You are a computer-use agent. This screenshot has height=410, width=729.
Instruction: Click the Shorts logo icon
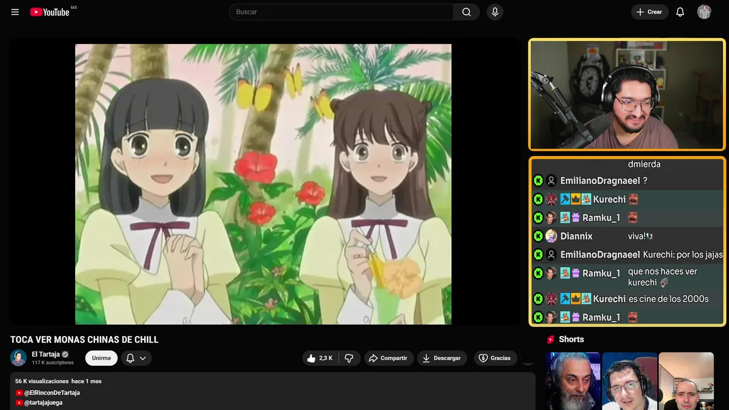(x=551, y=339)
